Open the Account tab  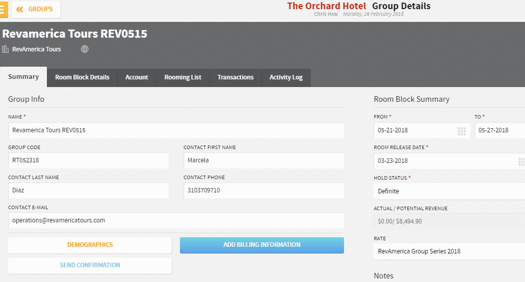pos(137,77)
